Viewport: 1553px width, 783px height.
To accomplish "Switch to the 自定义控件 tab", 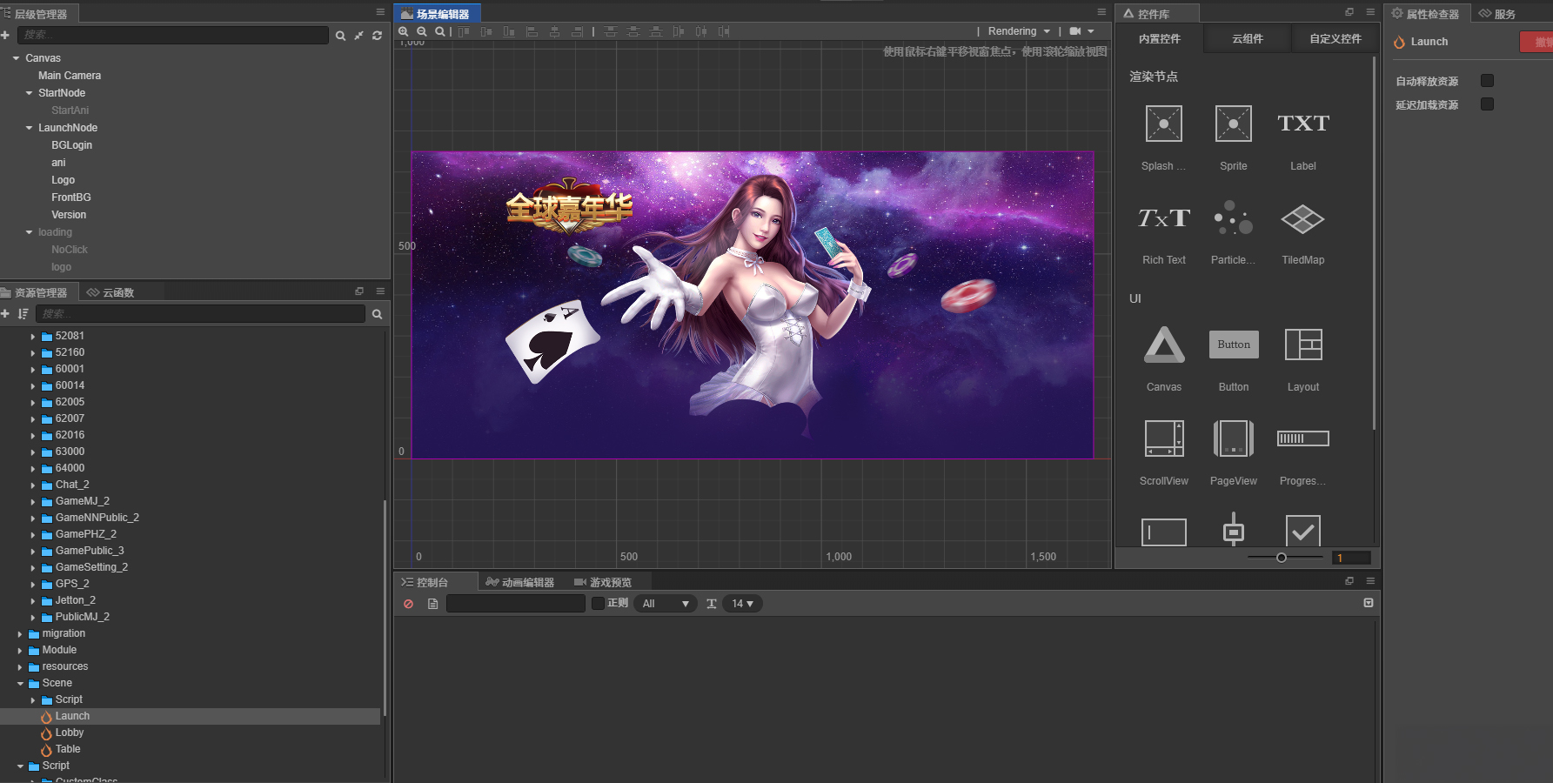I will coord(1335,39).
